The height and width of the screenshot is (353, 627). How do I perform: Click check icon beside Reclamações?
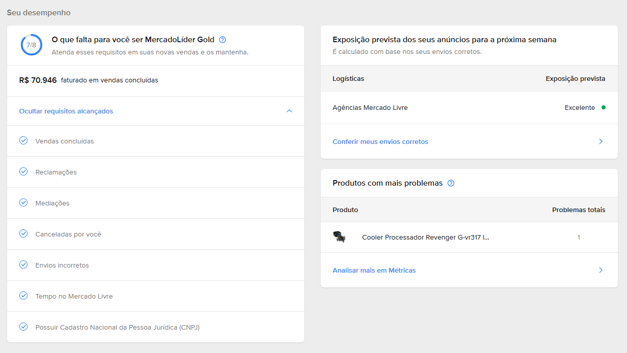(x=23, y=171)
